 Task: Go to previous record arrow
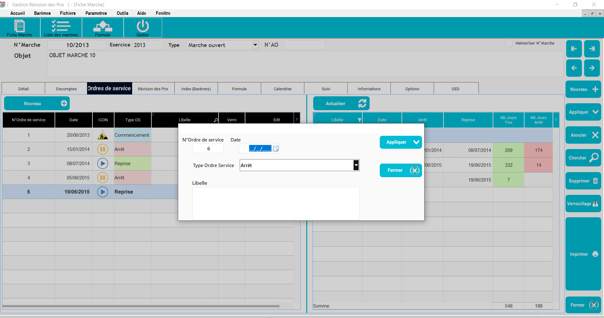(x=574, y=68)
